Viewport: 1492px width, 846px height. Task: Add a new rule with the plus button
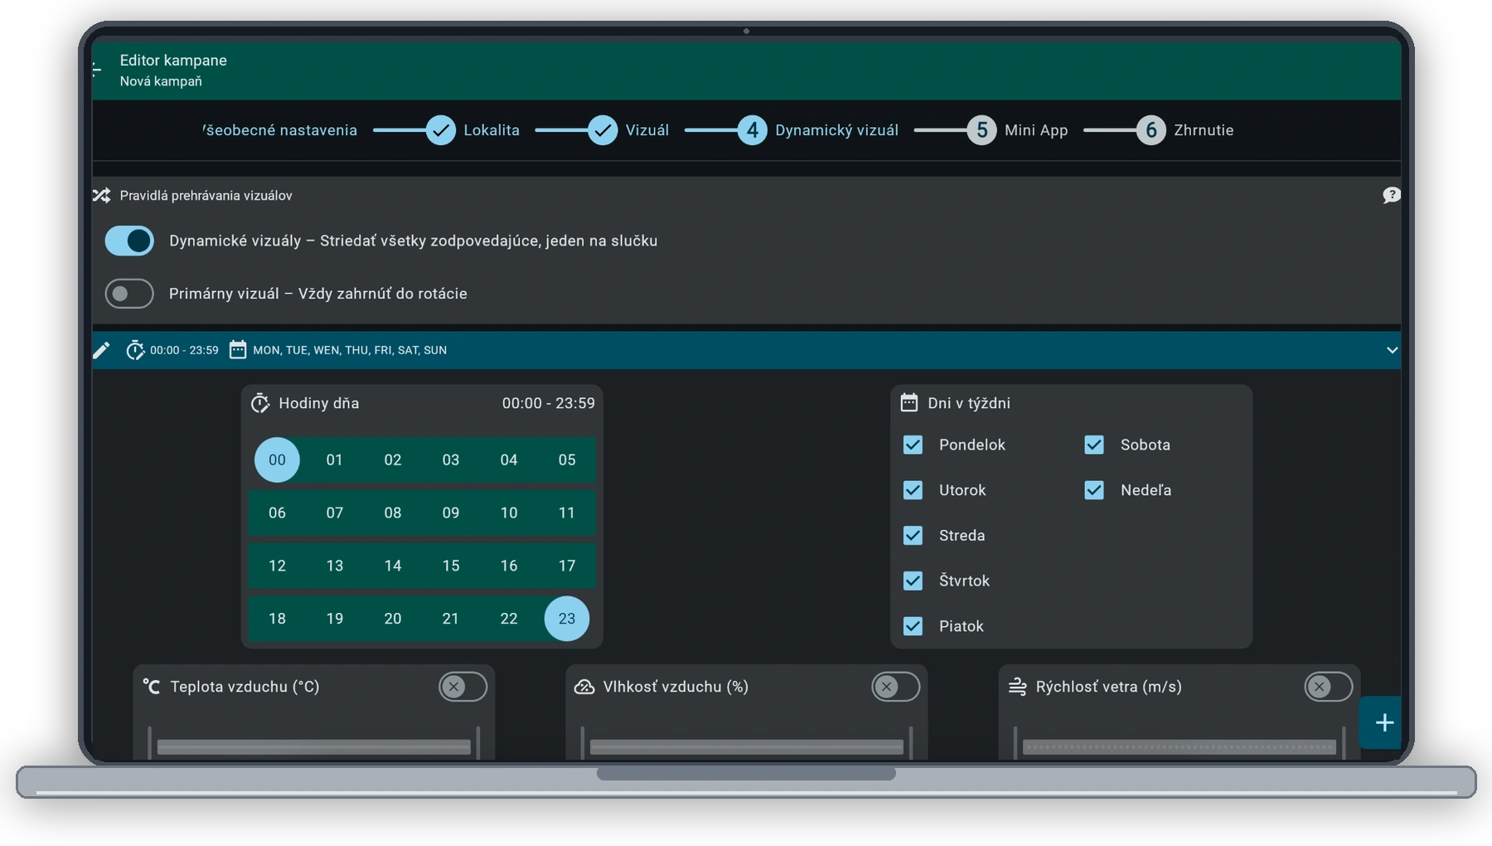coord(1383,722)
